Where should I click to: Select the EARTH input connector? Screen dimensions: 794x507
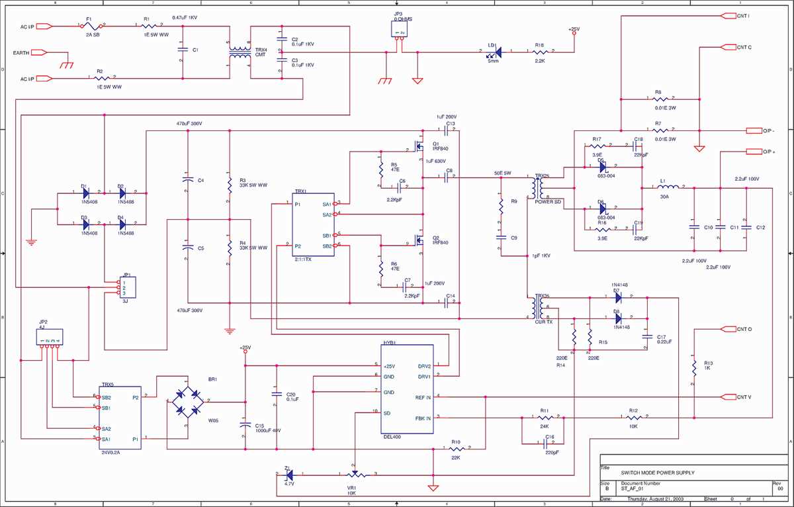(38, 52)
